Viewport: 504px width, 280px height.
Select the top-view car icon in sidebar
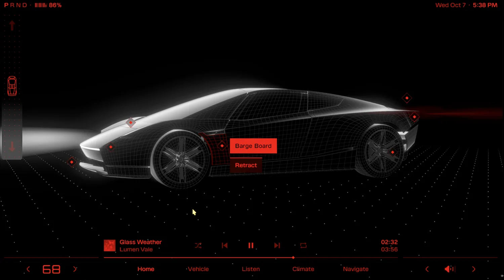click(12, 86)
